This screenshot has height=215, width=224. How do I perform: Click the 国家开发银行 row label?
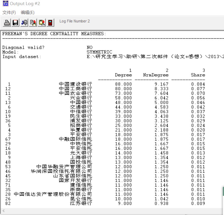pyautogui.click(x=76, y=180)
